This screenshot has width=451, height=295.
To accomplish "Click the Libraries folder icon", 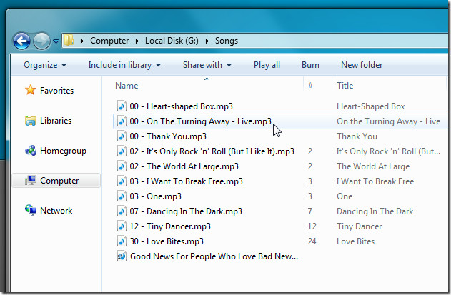I will pos(31,121).
